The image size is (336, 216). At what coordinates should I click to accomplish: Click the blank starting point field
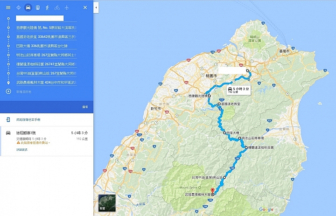(x=40, y=18)
